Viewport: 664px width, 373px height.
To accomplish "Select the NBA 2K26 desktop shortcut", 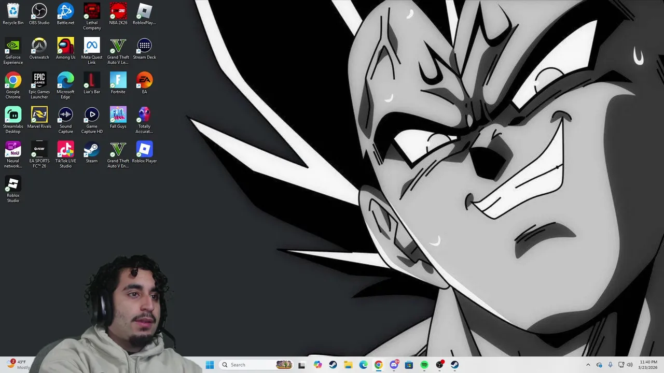I will 118,14.
